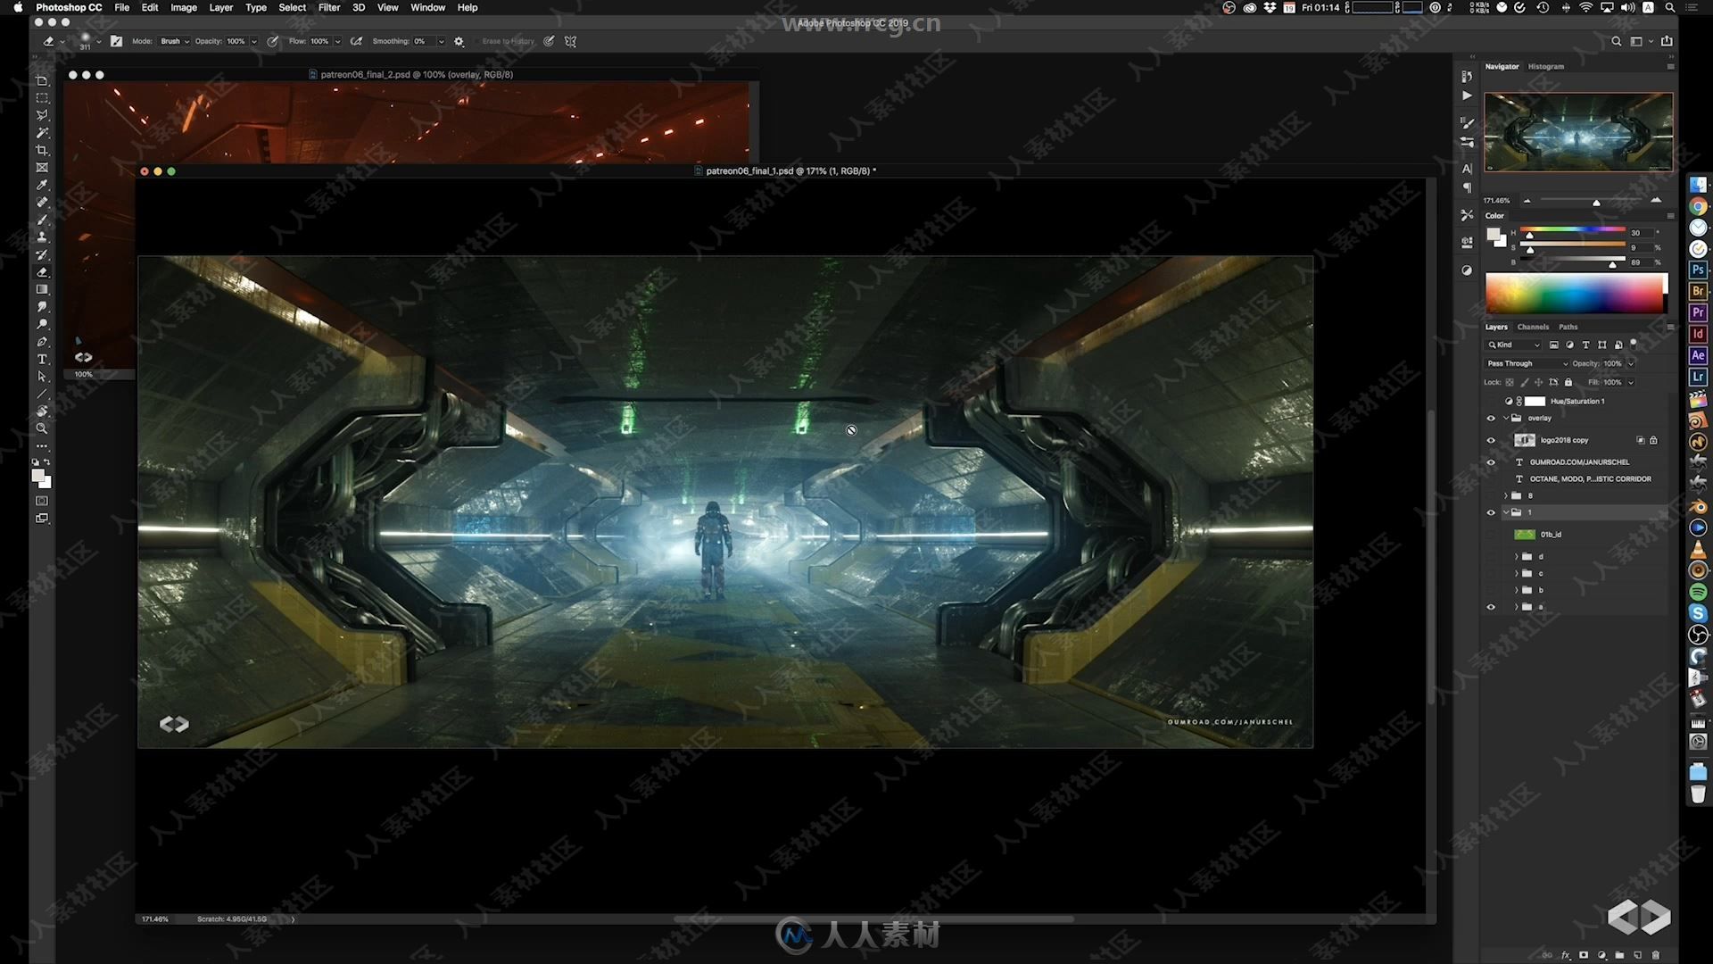
Task: Hide the logo2018 copy layer
Action: 1491,440
